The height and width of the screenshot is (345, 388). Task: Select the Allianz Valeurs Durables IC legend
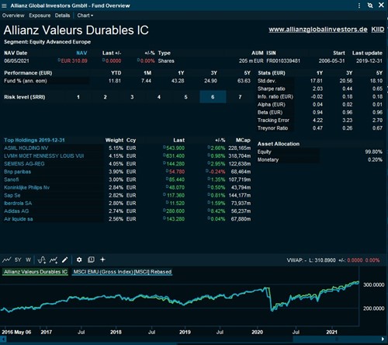click(36, 272)
